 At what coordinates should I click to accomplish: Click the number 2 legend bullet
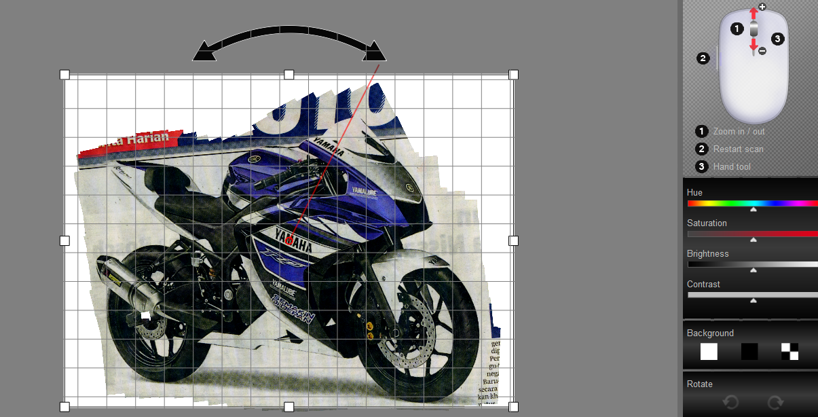[702, 149]
